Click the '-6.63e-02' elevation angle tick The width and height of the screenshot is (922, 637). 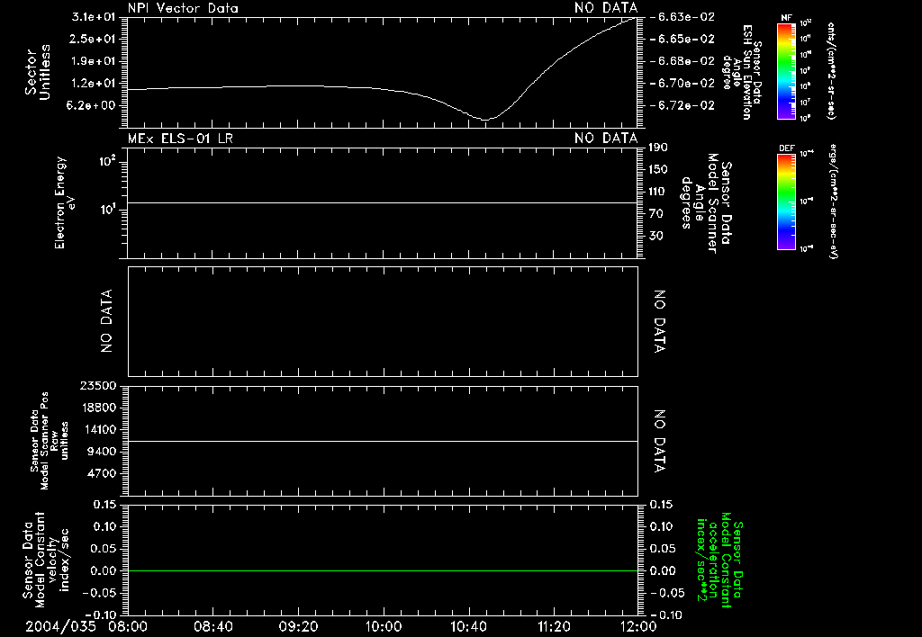[x=682, y=17]
